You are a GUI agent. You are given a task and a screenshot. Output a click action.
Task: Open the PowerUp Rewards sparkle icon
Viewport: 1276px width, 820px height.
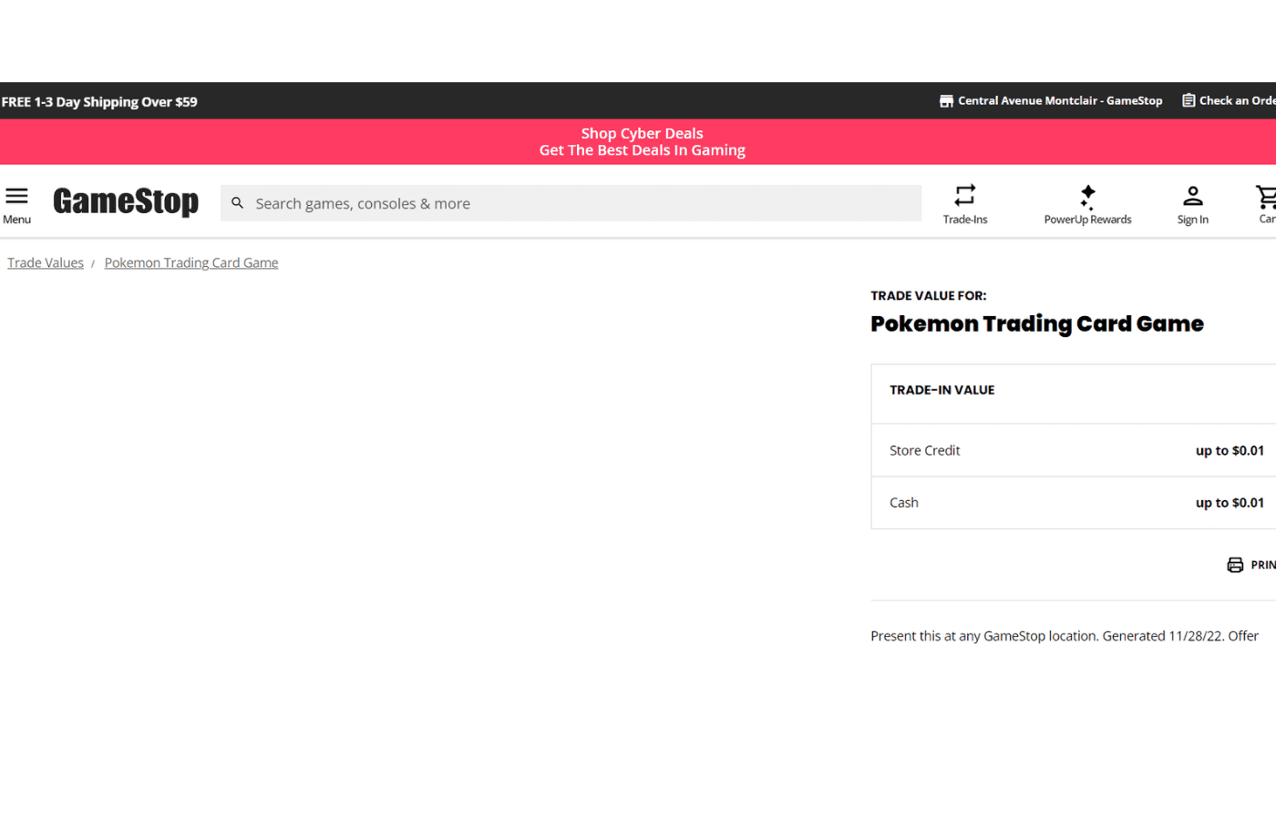coord(1087,196)
